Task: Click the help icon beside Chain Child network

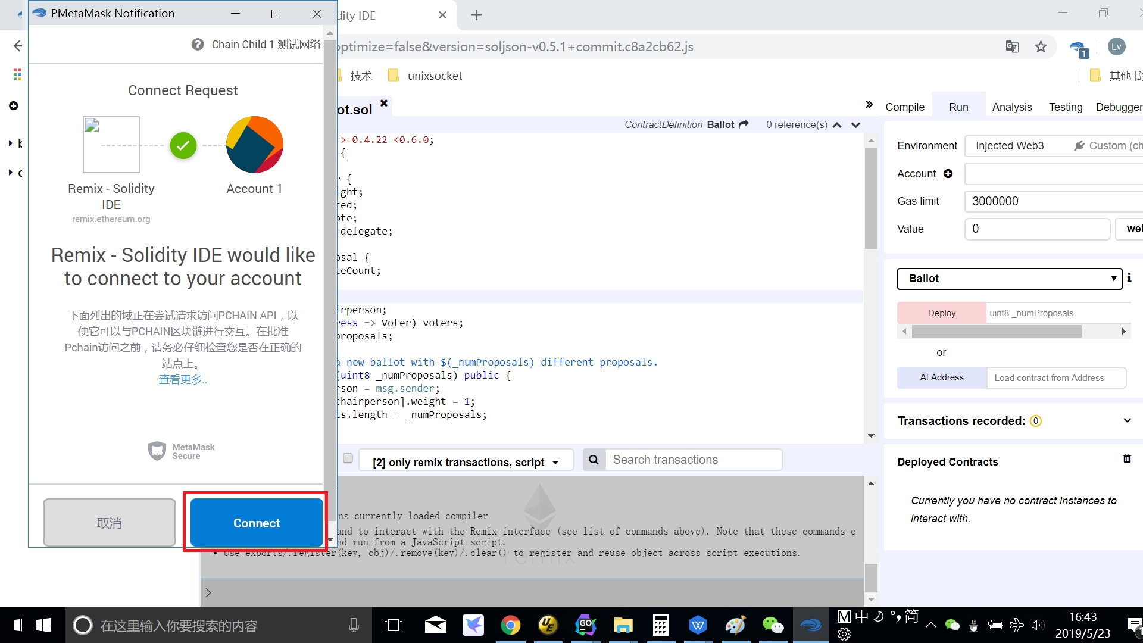Action: [x=198, y=45]
